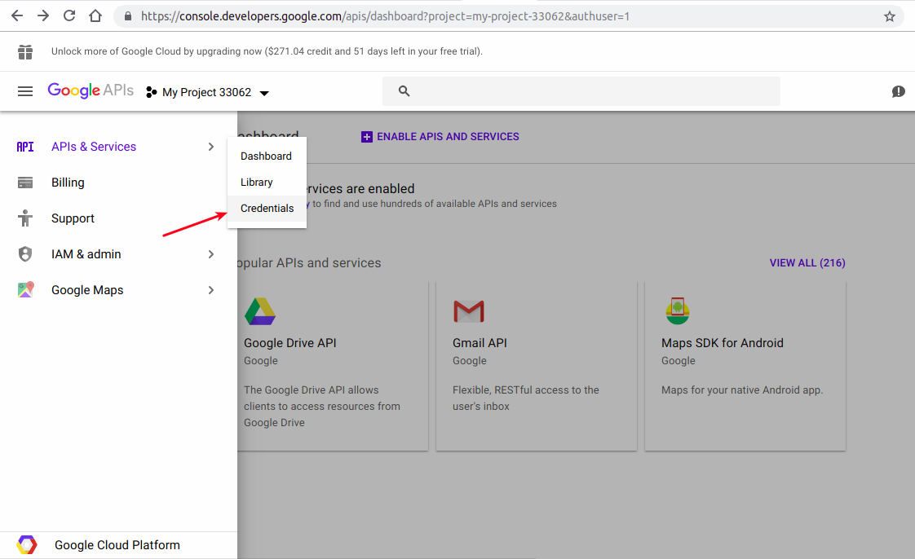The width and height of the screenshot is (915, 559).
Task: Open the My Project 33062 dropdown arrow
Action: 264,93
